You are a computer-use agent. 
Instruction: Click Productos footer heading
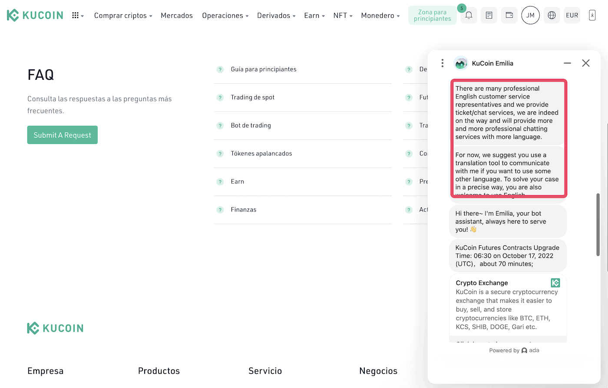[x=159, y=371]
